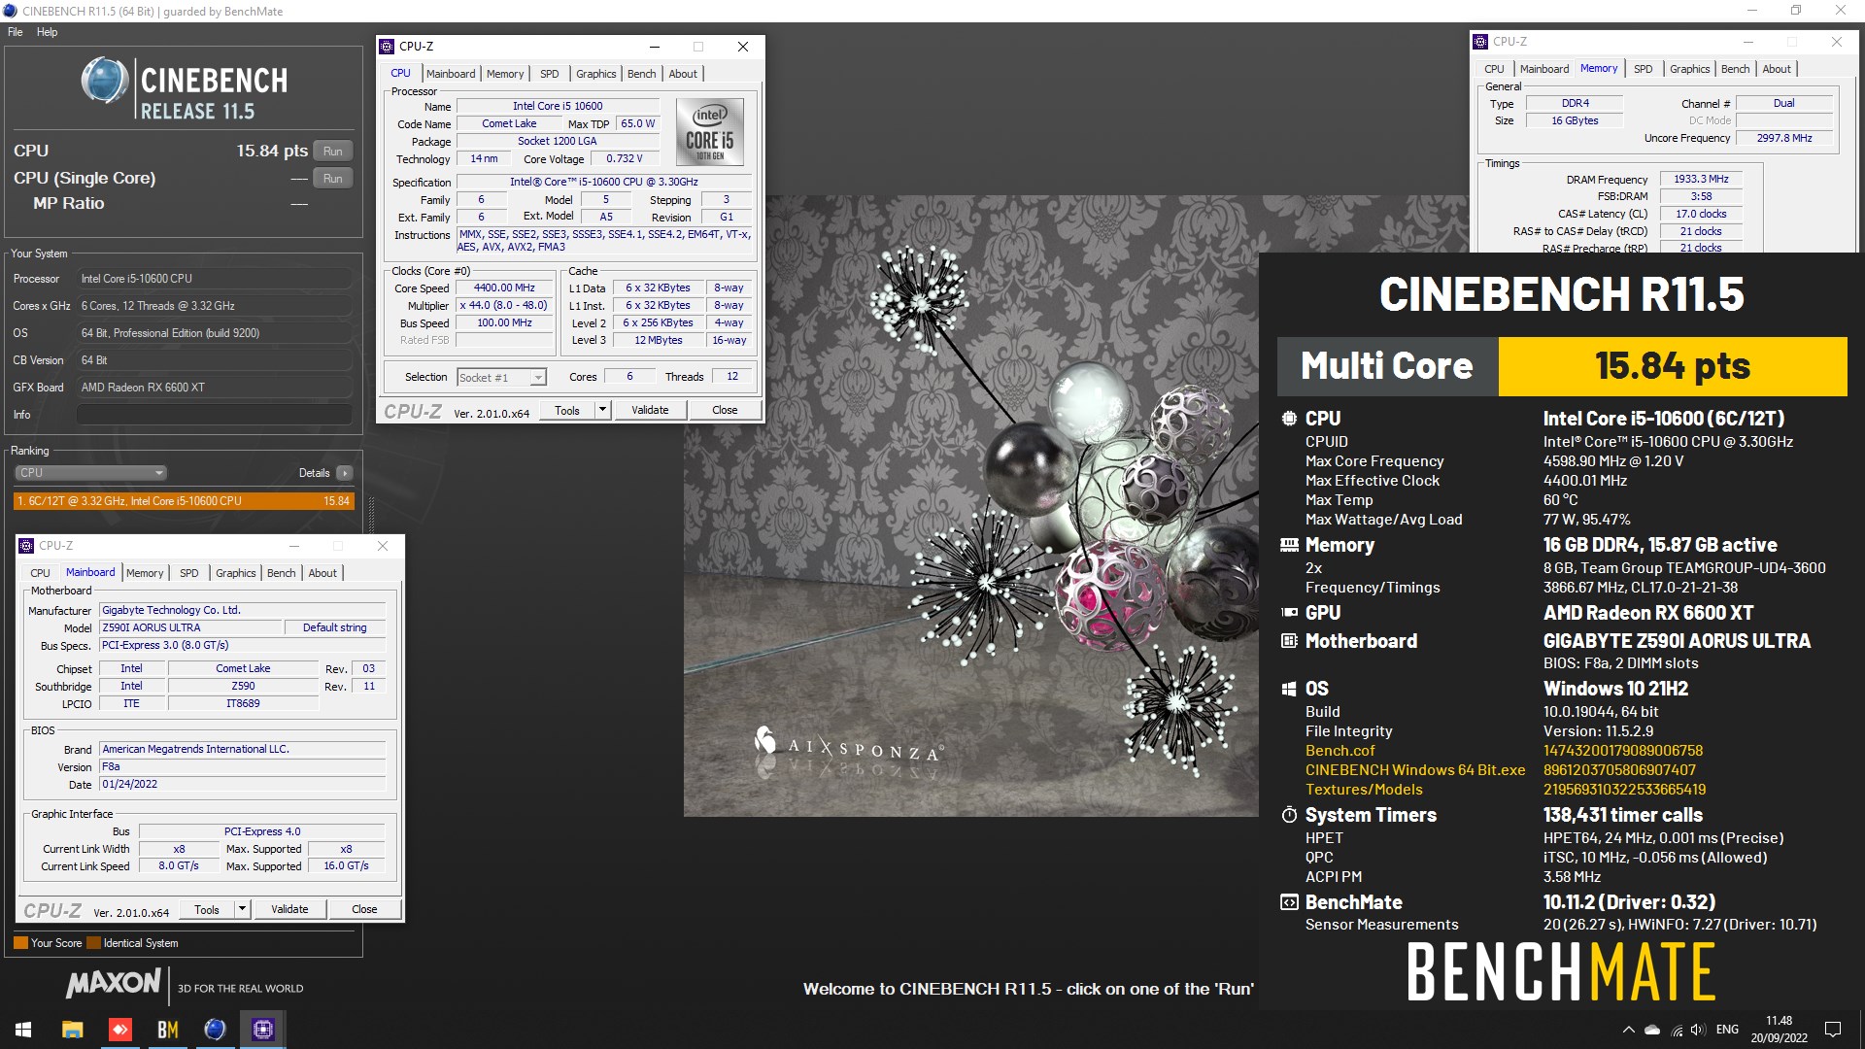
Task: Open SPD tab in top-center CPU-Z window
Action: [x=550, y=74]
